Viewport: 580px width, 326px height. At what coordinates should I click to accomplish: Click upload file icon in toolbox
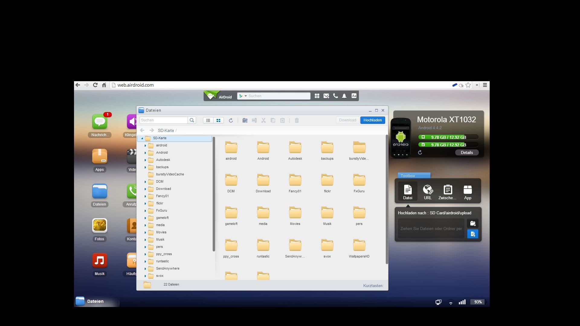click(473, 234)
